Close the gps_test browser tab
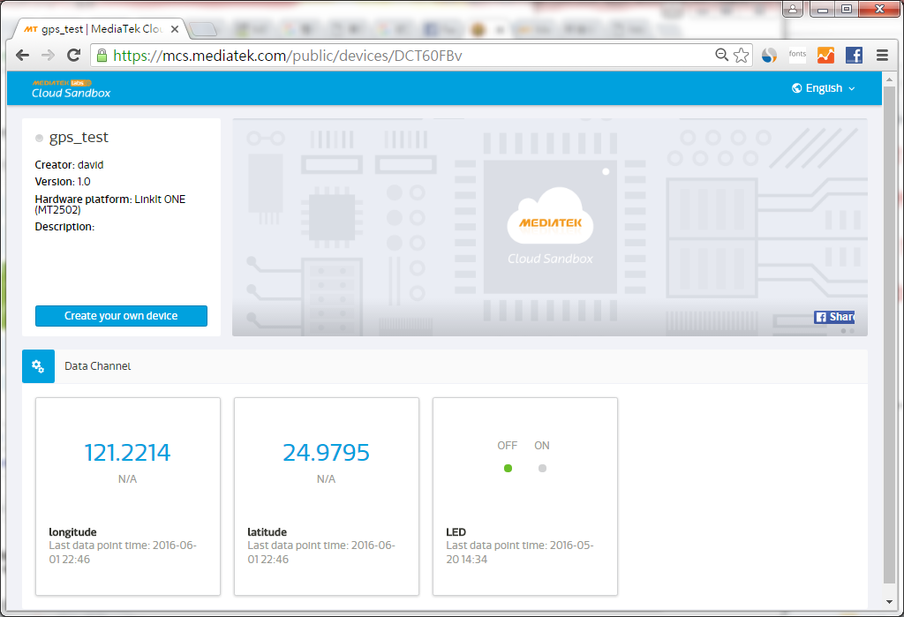This screenshot has width=904, height=617. pyautogui.click(x=175, y=29)
